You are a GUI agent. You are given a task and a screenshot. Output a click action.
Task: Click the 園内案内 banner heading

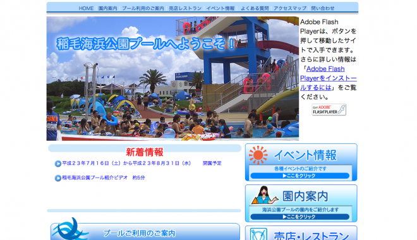click(x=305, y=196)
